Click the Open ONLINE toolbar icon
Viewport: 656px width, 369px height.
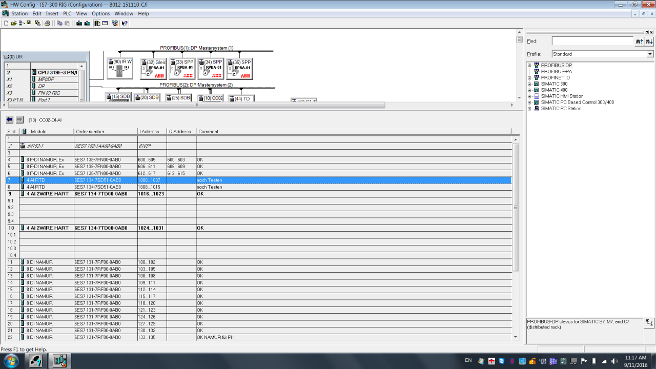click(22, 23)
